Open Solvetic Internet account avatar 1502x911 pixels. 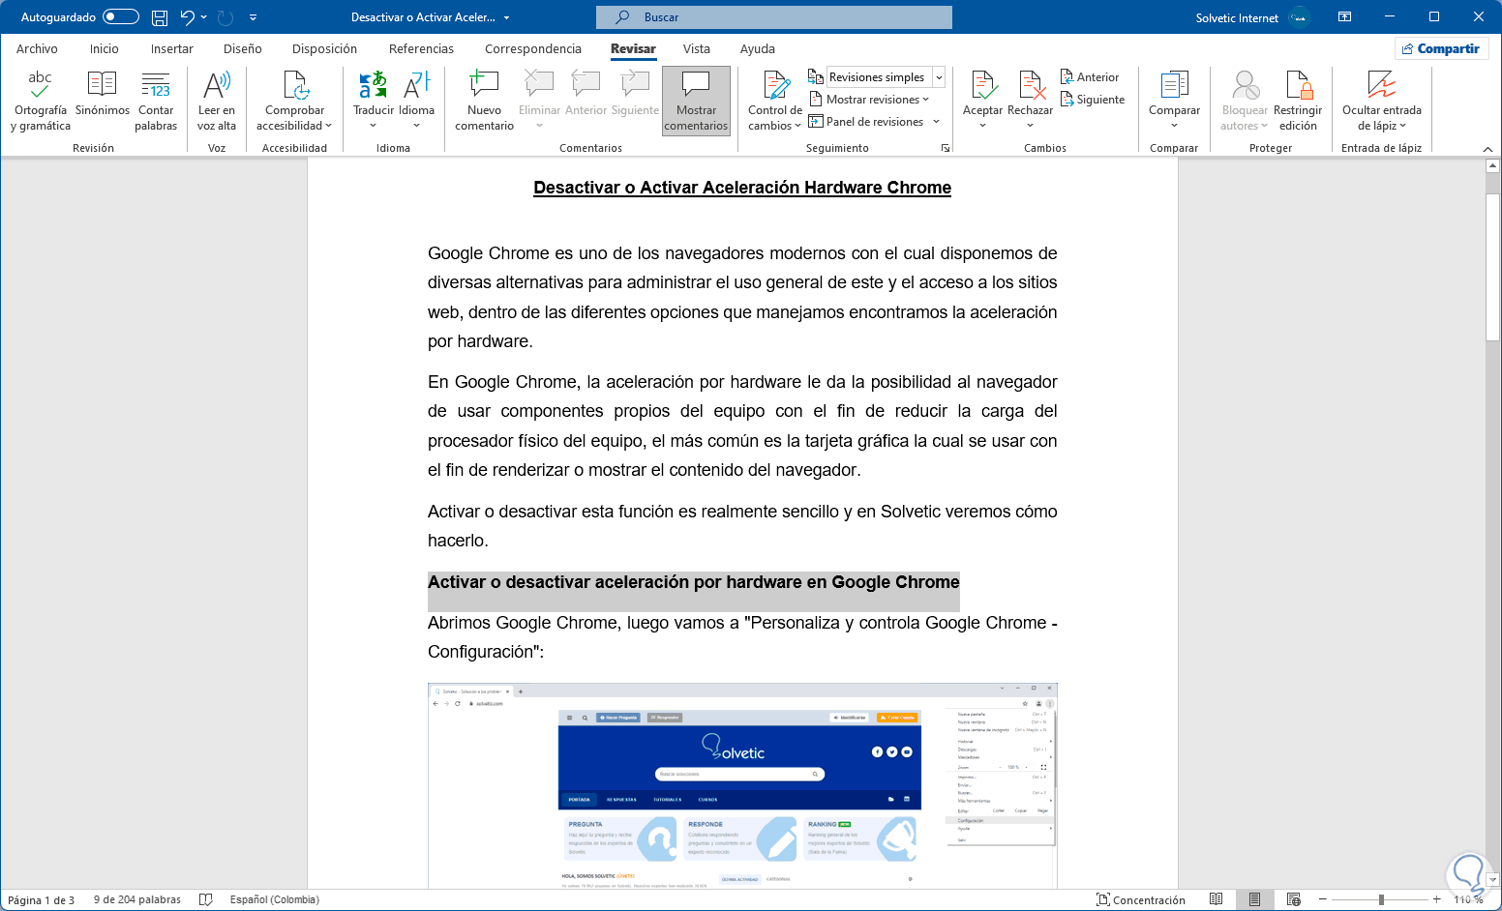tap(1300, 17)
